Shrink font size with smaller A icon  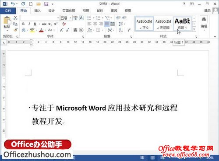pos(67,30)
